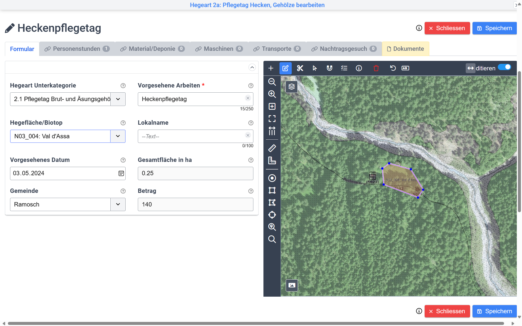Screen dimensions: 522x326
Task: Click the red trash delete icon
Action: pos(376,68)
